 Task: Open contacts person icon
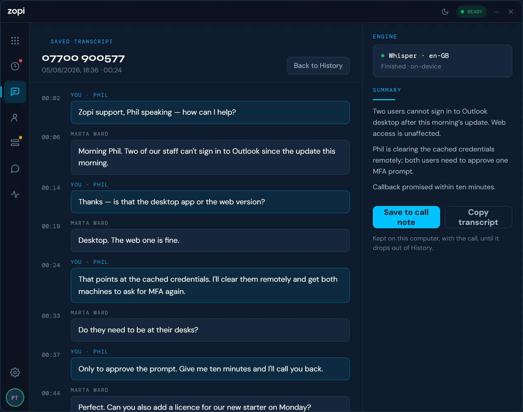(x=15, y=117)
